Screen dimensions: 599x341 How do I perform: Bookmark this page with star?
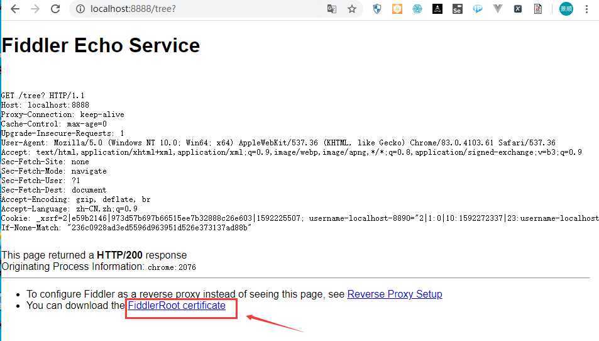pyautogui.click(x=352, y=9)
